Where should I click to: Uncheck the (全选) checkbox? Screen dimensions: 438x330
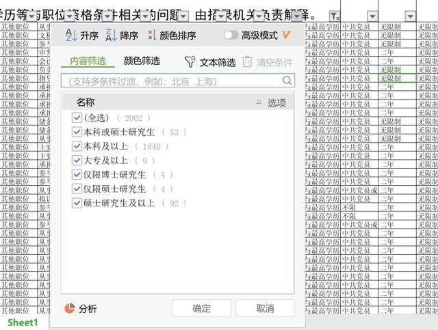[x=77, y=118]
